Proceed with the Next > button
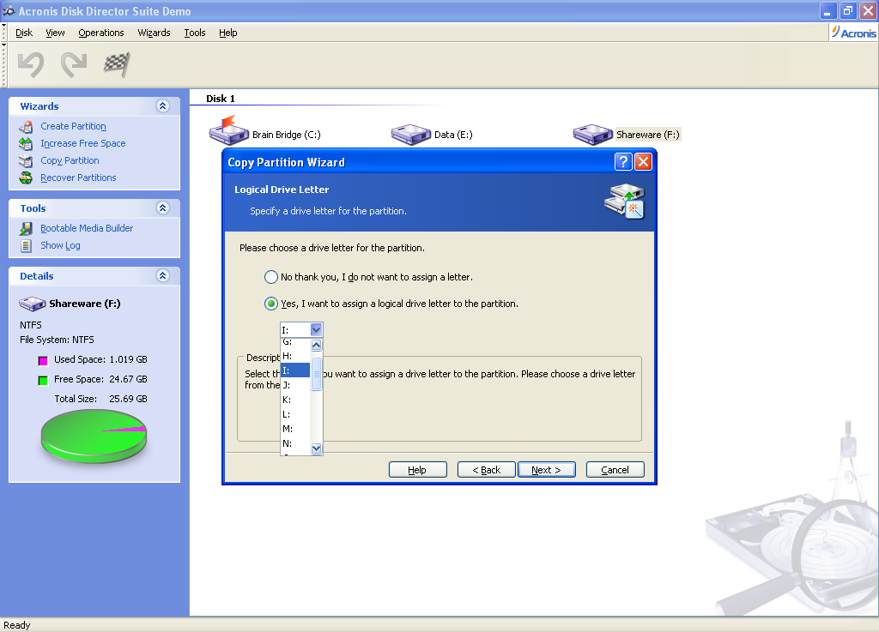Screen dimensions: 879x632 tap(547, 470)
